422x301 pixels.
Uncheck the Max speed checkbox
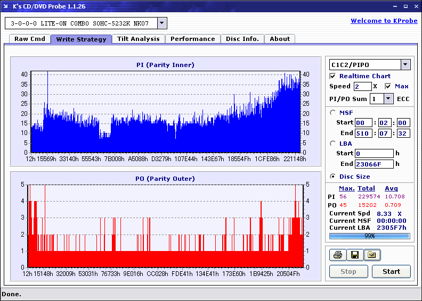(388, 86)
